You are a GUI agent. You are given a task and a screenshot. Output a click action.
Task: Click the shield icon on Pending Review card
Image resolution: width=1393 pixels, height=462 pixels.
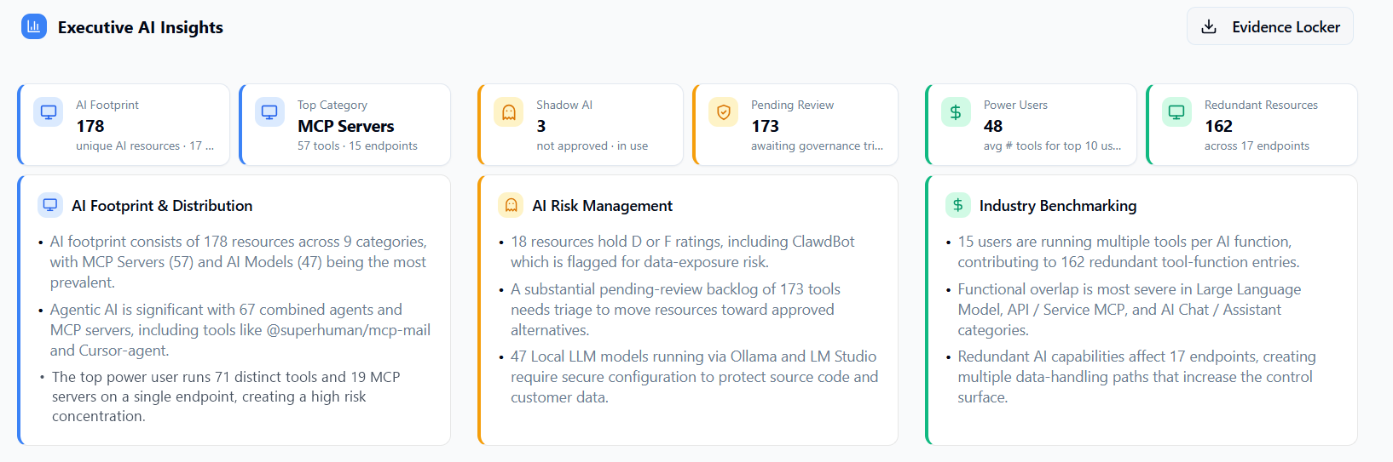pyautogui.click(x=724, y=112)
